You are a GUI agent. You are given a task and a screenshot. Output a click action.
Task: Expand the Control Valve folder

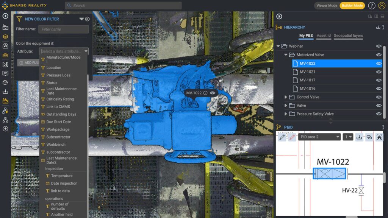pyautogui.click(x=286, y=97)
